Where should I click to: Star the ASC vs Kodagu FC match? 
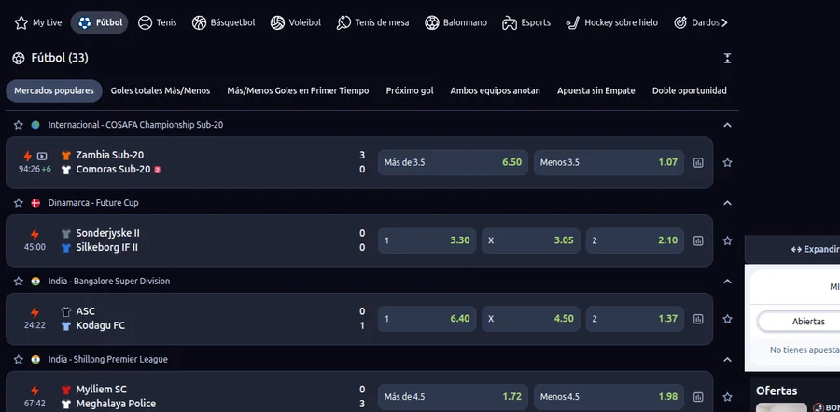coord(727,319)
